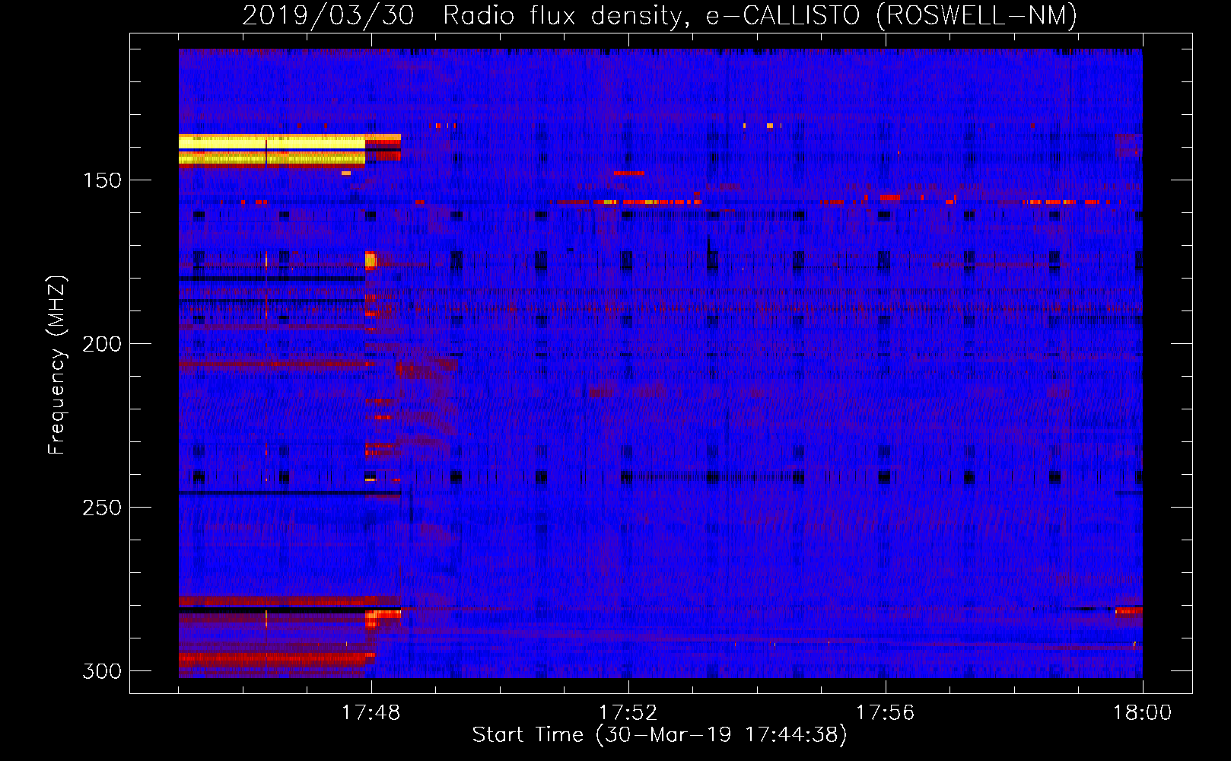Click the 200 frequency tick label

pos(102,344)
